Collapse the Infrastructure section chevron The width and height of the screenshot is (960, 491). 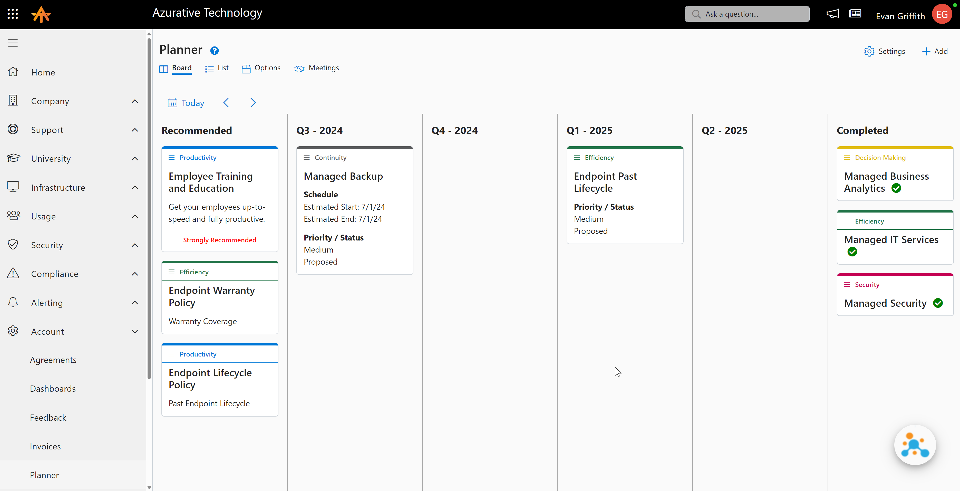(135, 187)
